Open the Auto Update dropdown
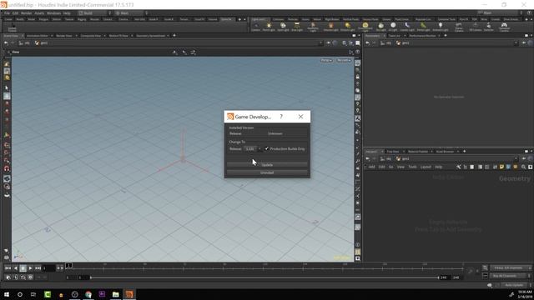This screenshot has width=534, height=300. pos(516,285)
